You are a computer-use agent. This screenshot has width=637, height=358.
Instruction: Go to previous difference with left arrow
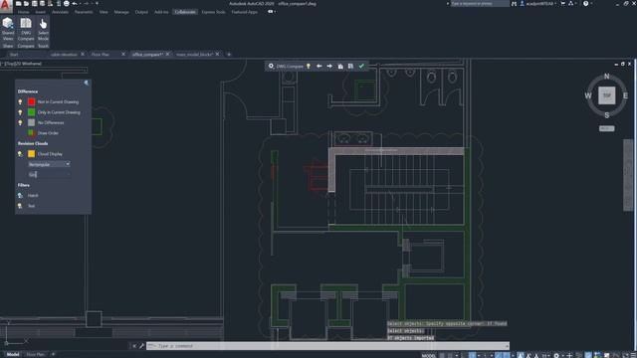click(319, 66)
